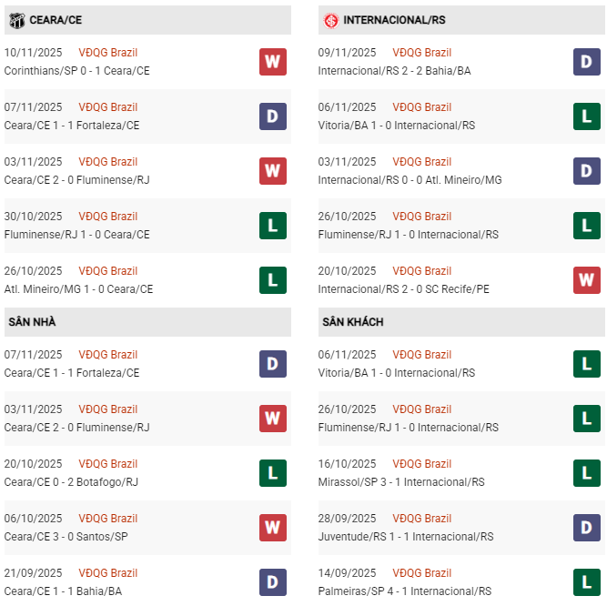This screenshot has width=607, height=606.
Task: Select the INTERNACIONAL/RS team header
Action: (394, 20)
